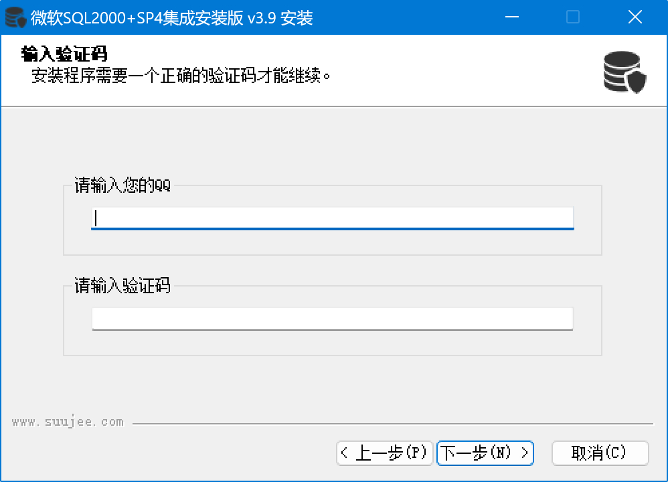Cancel setup with 取消(C) button
This screenshot has height=482, width=668.
pos(600,453)
